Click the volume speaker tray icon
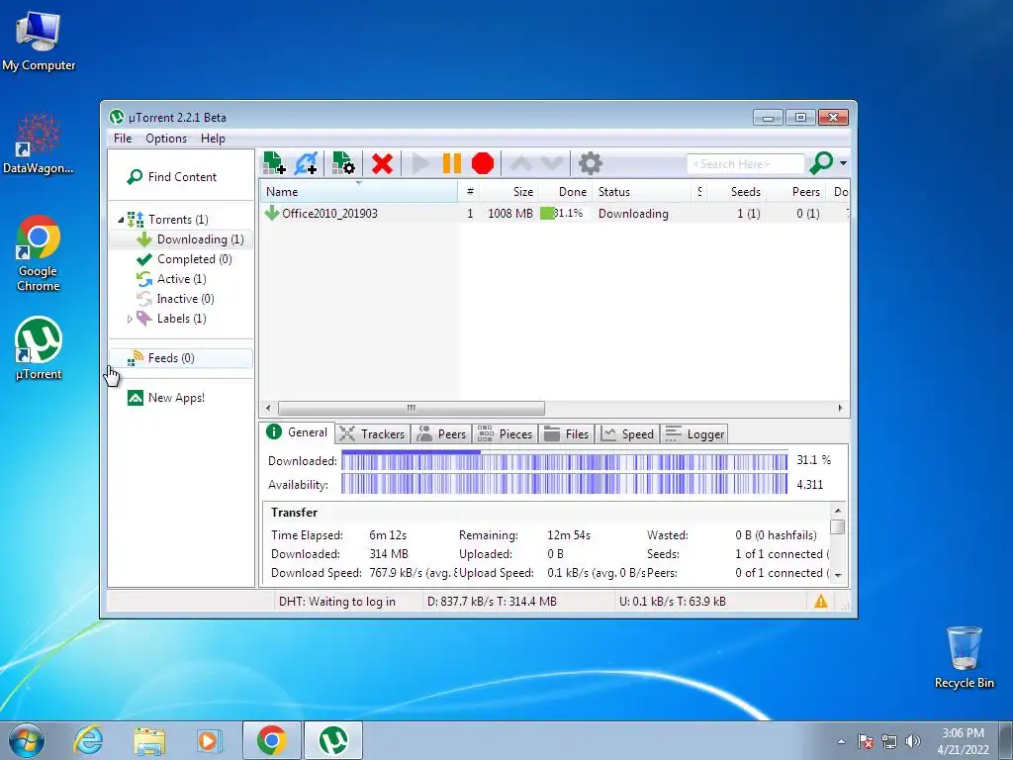Screen dimensions: 1013x760 [912, 741]
